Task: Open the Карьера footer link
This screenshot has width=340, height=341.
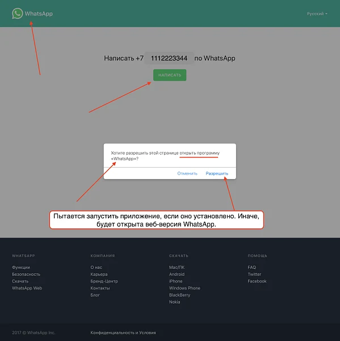Action: [99, 275]
